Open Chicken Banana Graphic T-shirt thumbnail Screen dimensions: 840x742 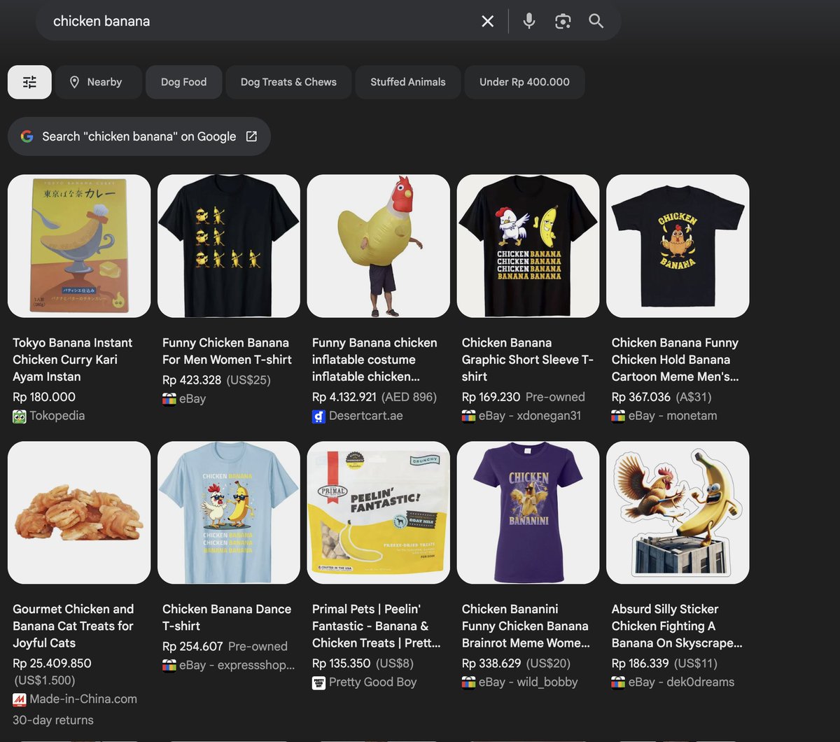pyautogui.click(x=528, y=246)
